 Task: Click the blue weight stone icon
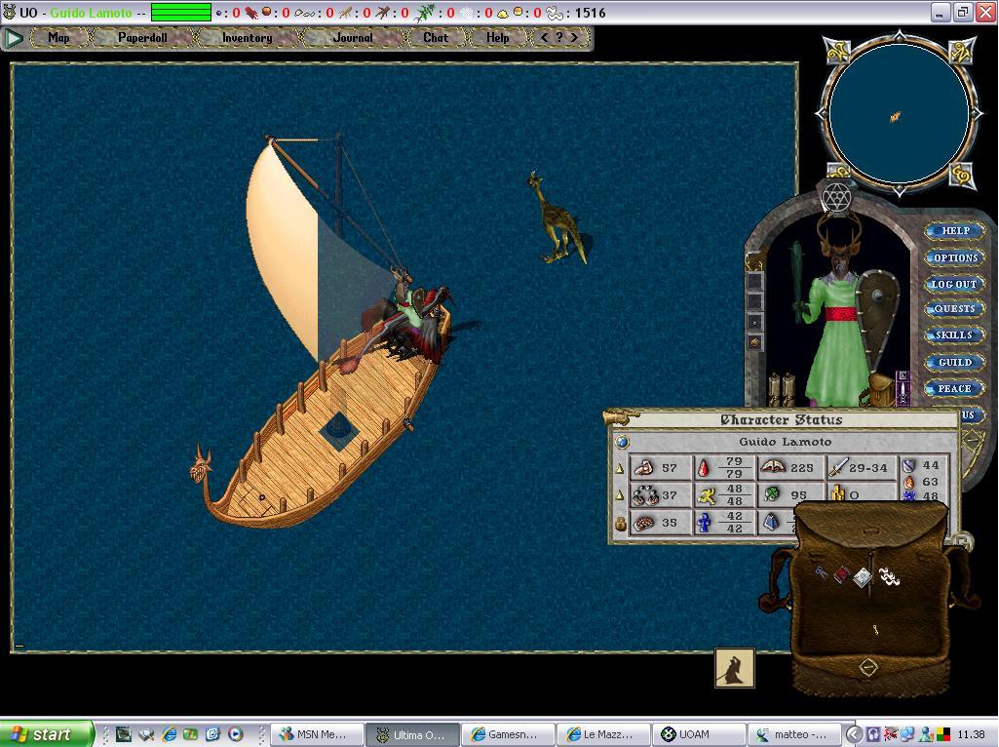point(771,523)
